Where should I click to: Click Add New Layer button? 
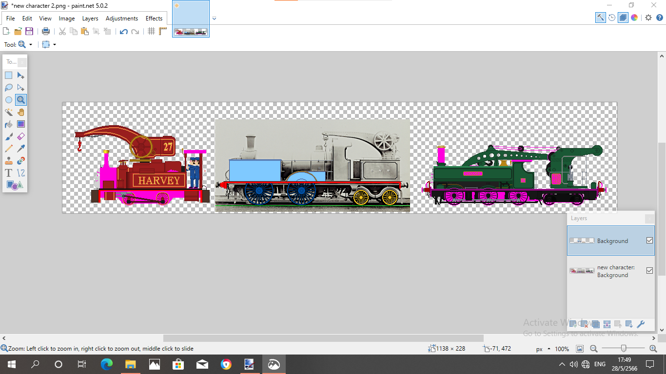click(574, 324)
